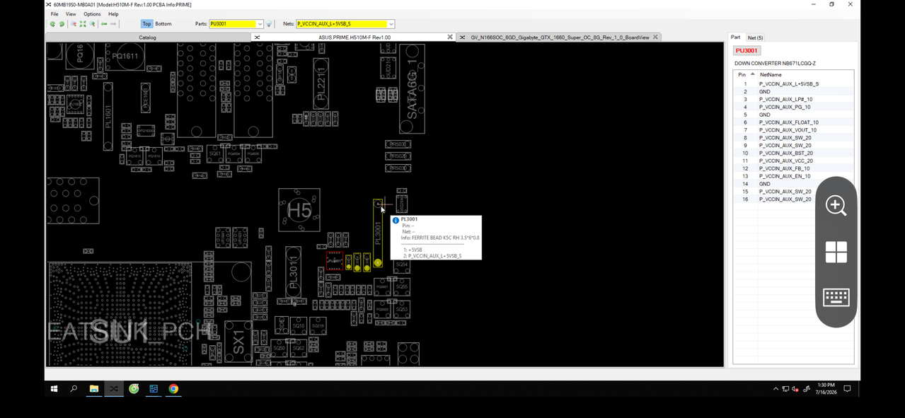
Task: Show the on-screen keyboard from floating panel
Action: 836,298
